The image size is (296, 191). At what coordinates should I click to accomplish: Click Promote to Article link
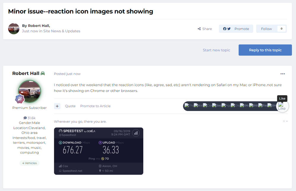95,106
